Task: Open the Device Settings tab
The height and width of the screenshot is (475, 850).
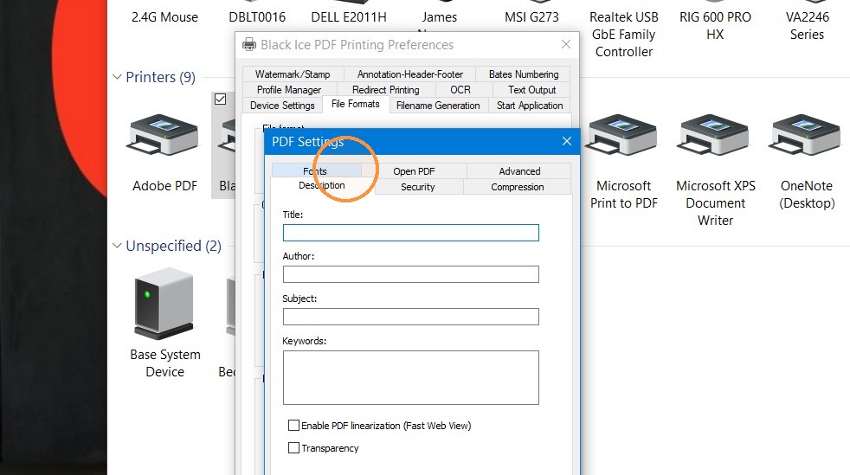Action: [282, 106]
